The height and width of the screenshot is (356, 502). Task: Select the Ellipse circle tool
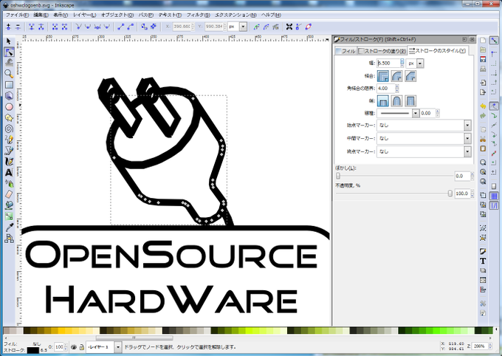[x=9, y=106]
